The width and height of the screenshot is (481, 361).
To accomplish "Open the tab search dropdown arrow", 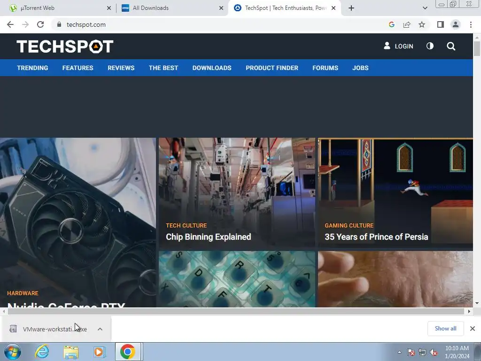I will 425,8.
